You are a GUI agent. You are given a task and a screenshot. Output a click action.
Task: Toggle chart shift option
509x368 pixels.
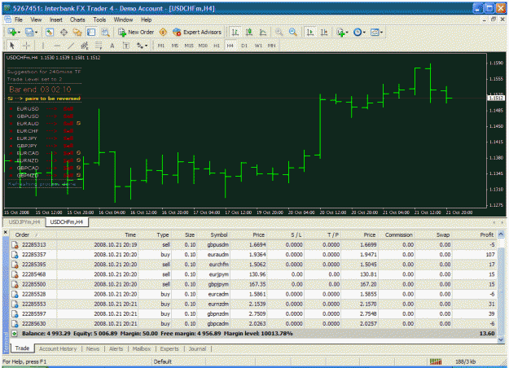click(324, 32)
